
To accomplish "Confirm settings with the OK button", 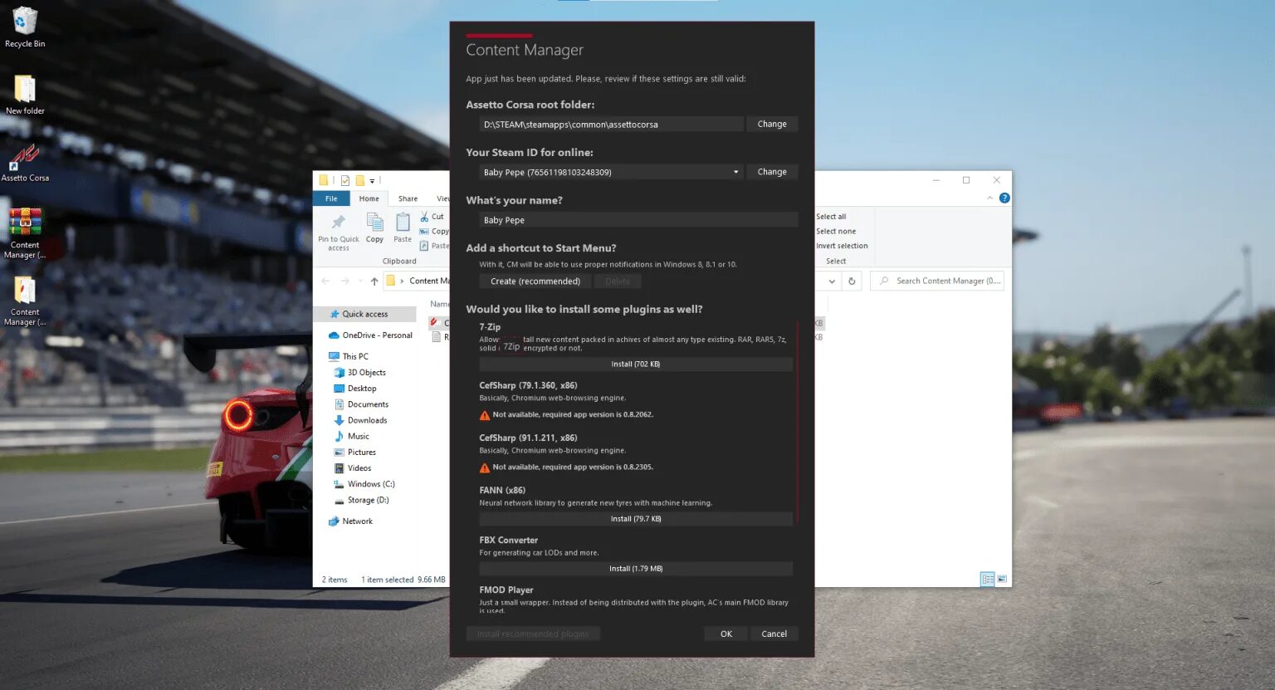I will (x=726, y=634).
